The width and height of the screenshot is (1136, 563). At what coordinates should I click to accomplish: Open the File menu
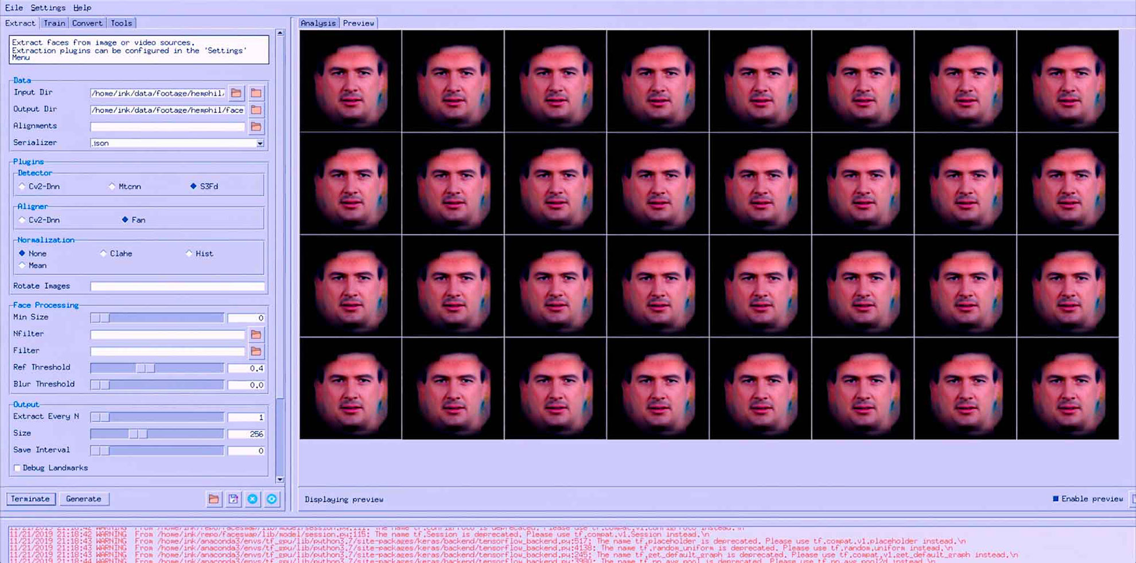(x=14, y=7)
